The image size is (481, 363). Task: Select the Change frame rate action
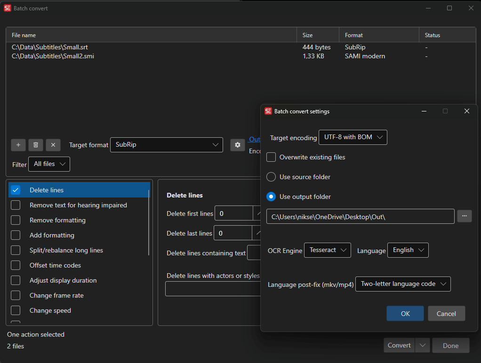tap(56, 295)
